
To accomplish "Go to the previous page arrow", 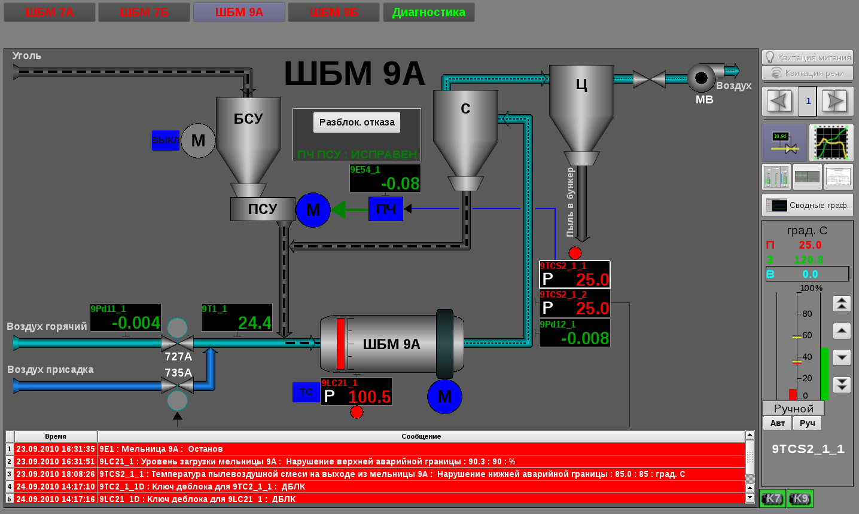I will coord(779,101).
